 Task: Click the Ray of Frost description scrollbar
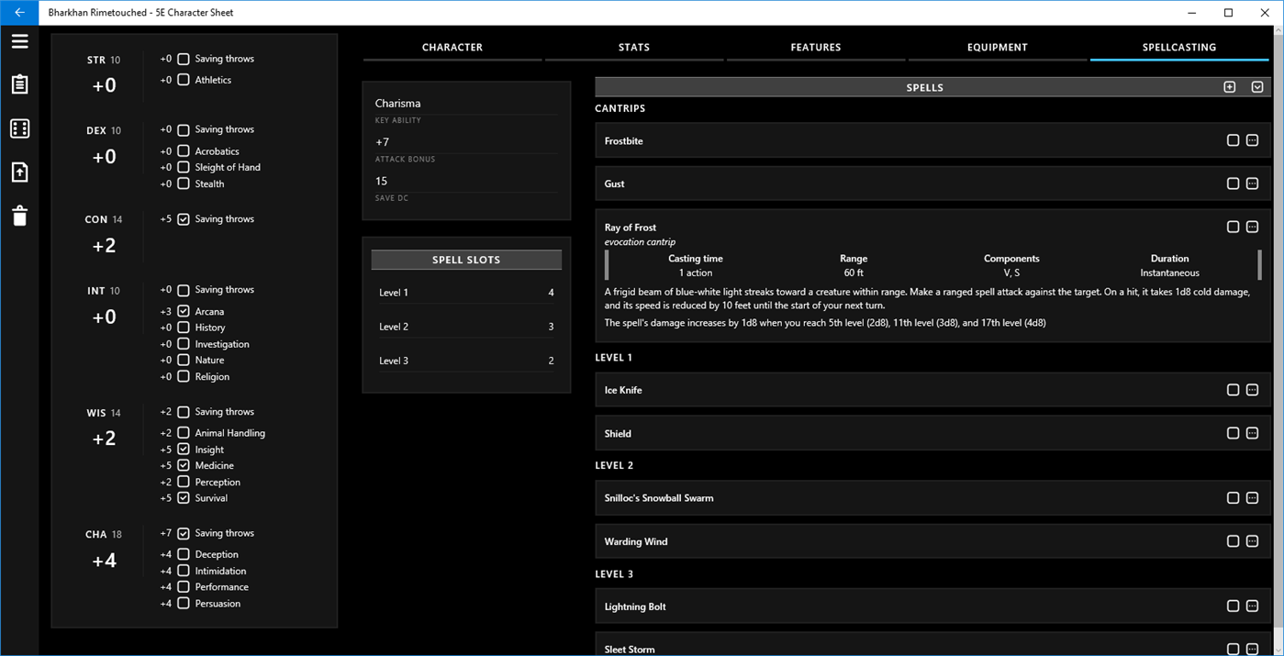point(1258,266)
